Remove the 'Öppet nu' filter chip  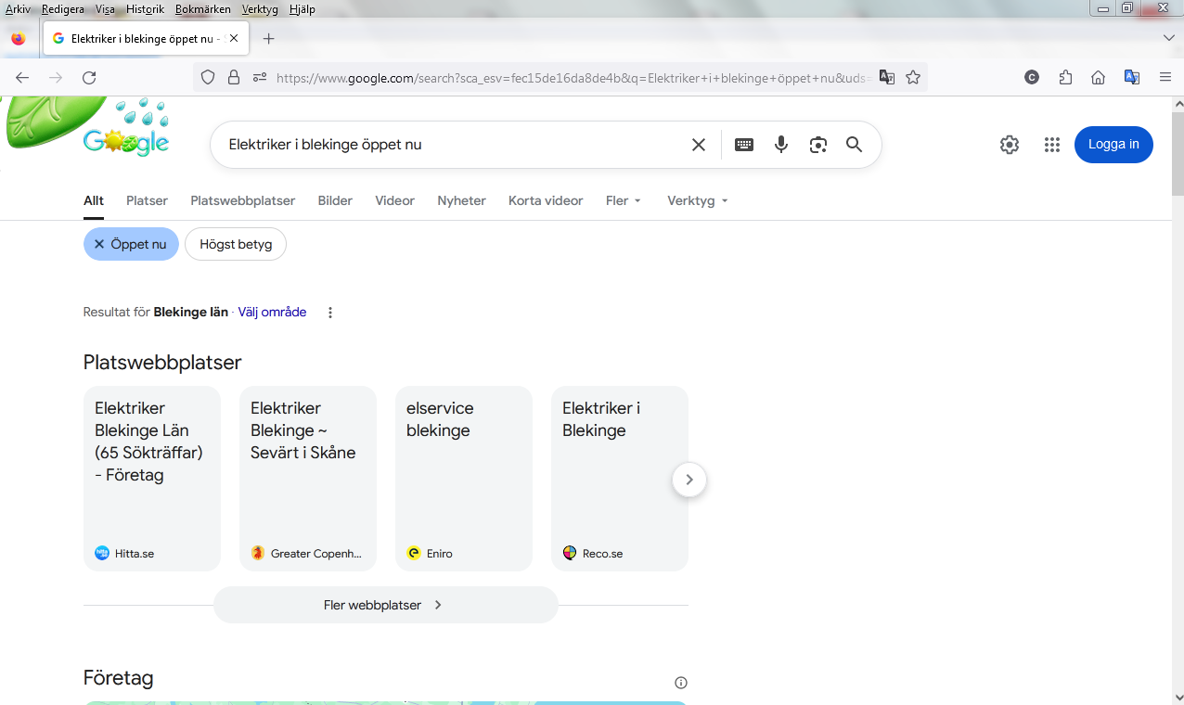[99, 245]
